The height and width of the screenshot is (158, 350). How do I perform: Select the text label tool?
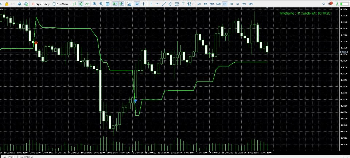click(183, 4)
